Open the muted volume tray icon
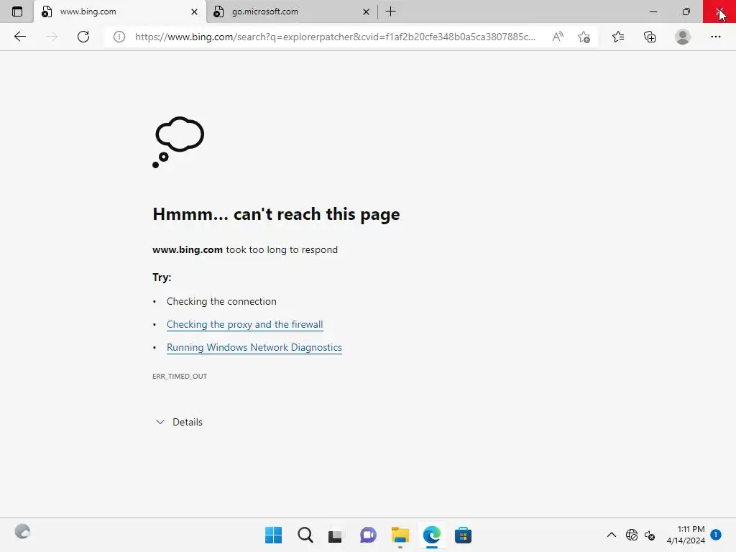This screenshot has width=736, height=552. point(650,535)
